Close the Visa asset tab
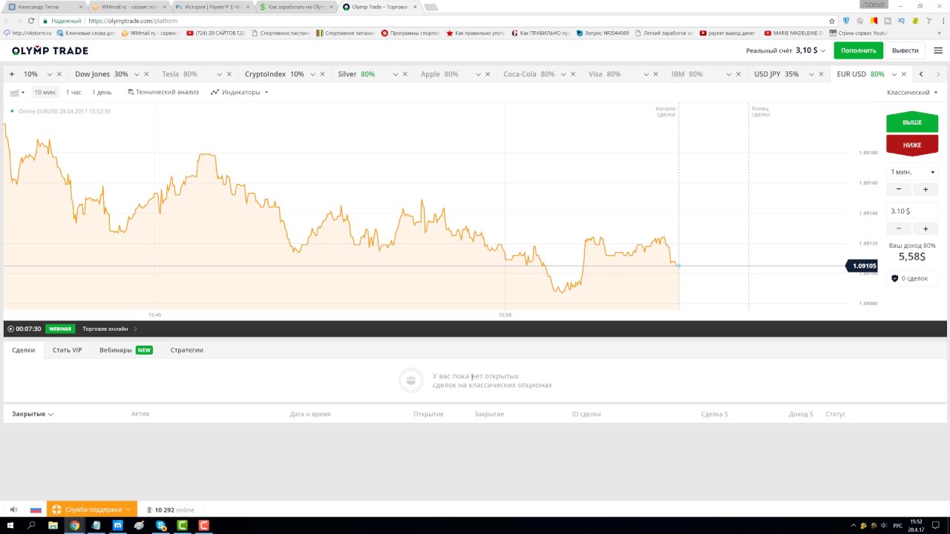Screen dimensions: 950x534 (656, 74)
